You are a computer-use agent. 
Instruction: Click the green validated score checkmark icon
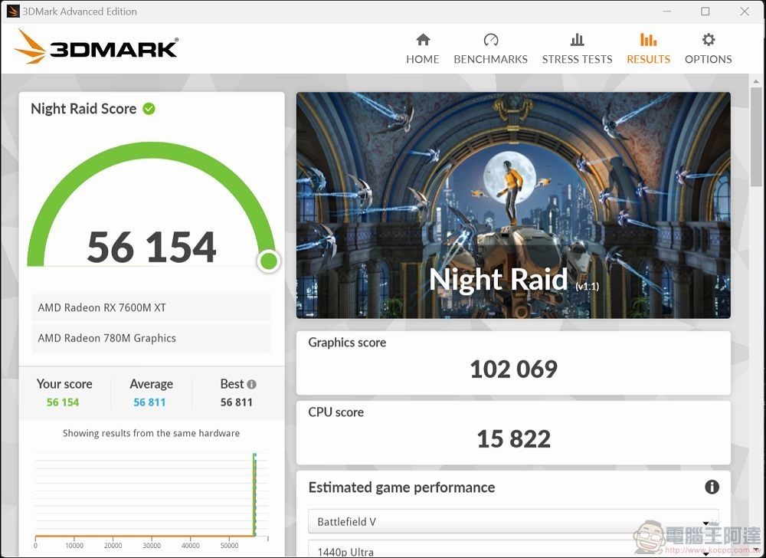[x=149, y=109]
